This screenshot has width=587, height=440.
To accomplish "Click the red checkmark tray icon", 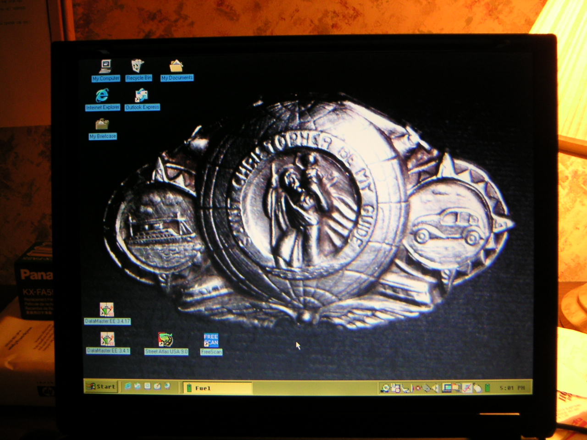I will (467, 388).
